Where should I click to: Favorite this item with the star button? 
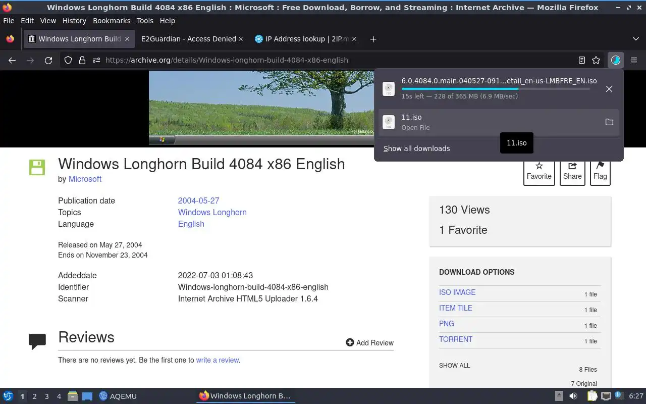pos(539,171)
